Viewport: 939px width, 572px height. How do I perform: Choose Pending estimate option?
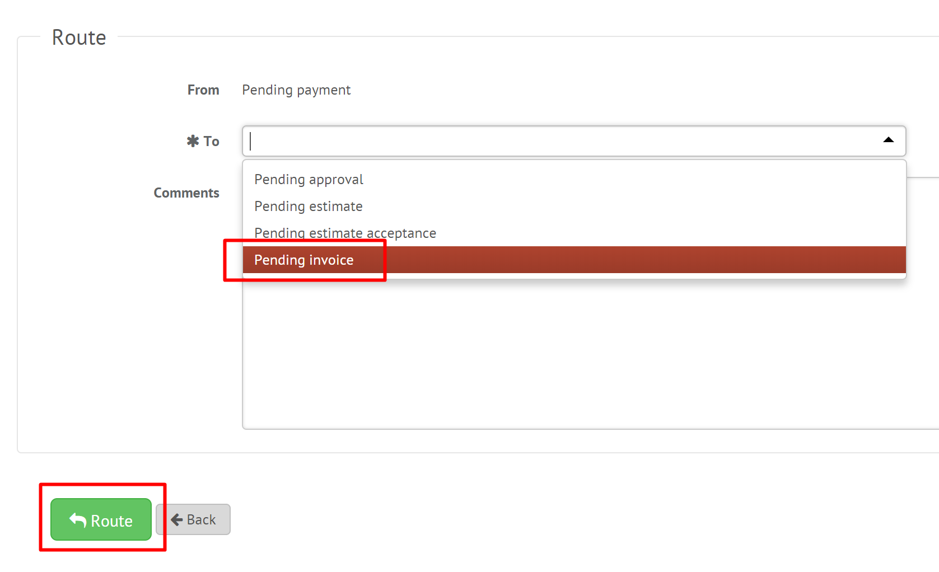[574, 206]
